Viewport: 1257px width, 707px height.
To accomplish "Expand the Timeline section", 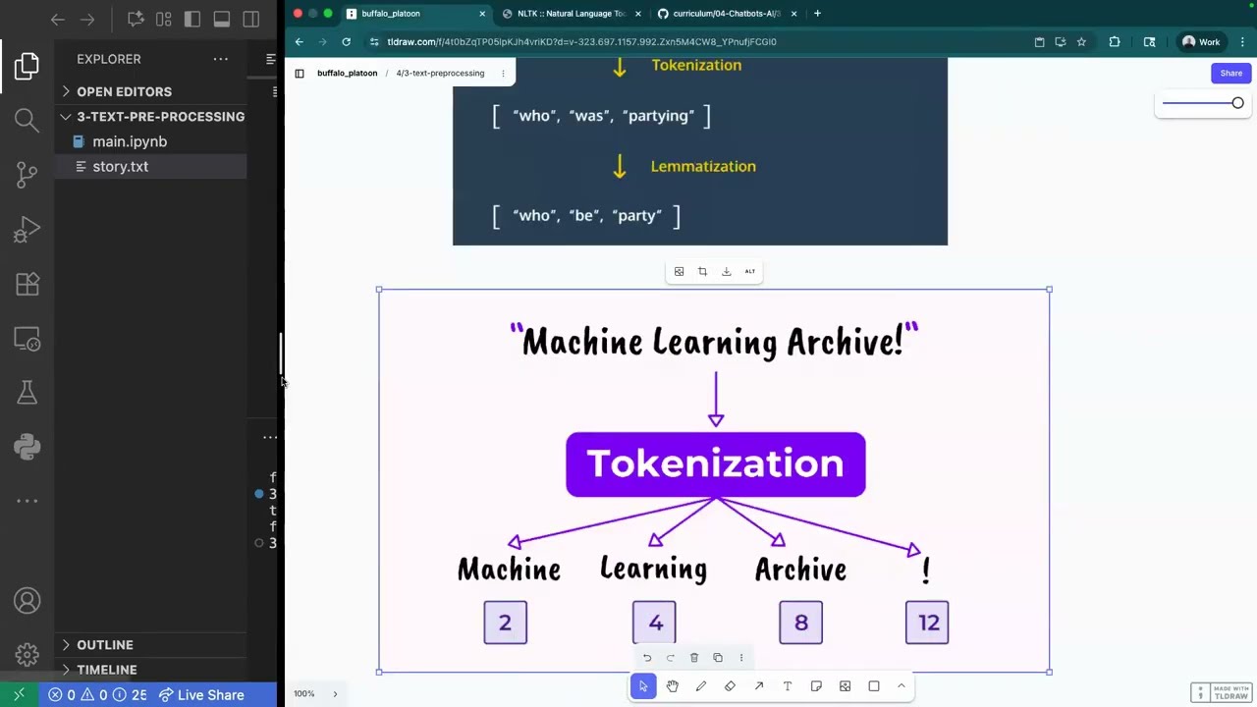I will tap(106, 670).
